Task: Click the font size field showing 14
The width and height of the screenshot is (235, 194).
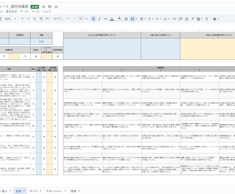Action: click(80, 19)
